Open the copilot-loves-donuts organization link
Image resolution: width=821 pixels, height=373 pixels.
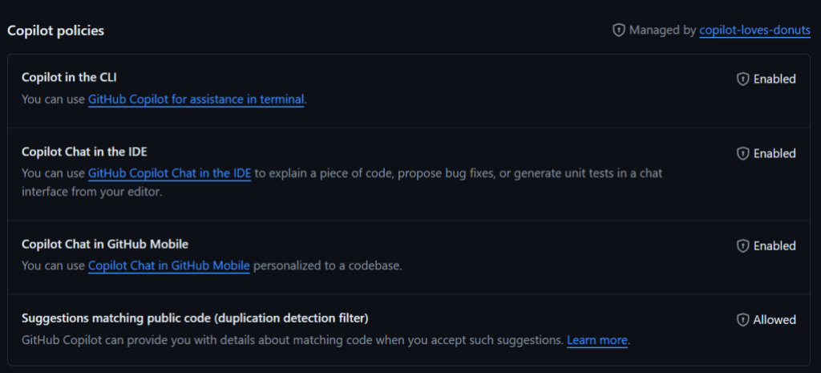click(x=754, y=30)
